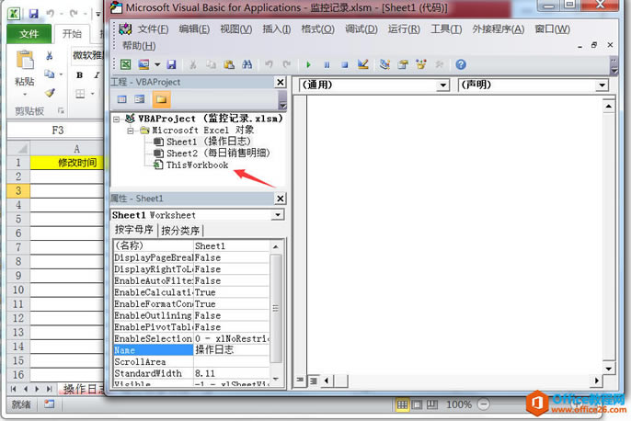Open the 窗口(W) menu

552,28
